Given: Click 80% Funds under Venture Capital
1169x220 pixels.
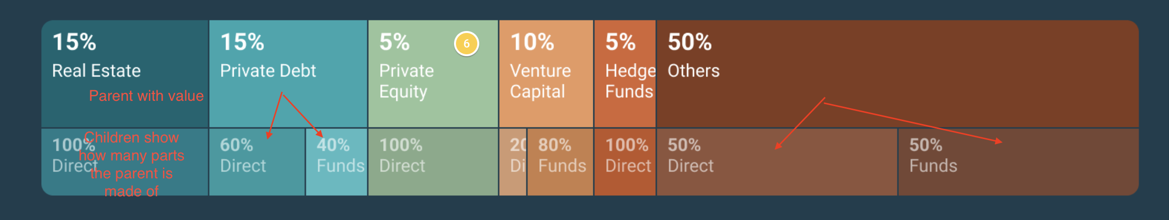Looking at the screenshot, I should coord(560,162).
